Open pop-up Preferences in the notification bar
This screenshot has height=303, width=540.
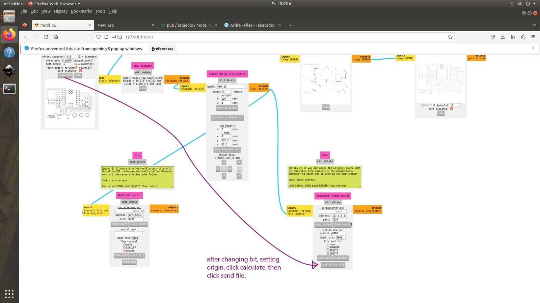[162, 49]
